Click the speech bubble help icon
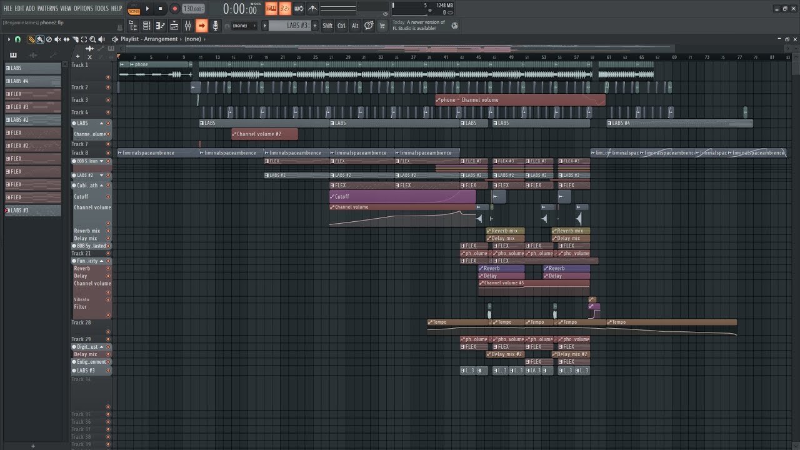 point(369,26)
